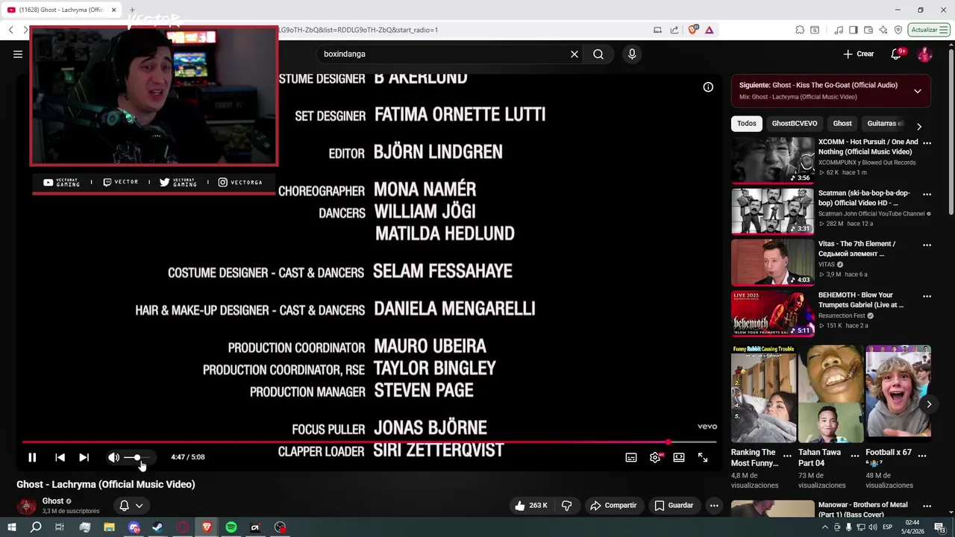Image resolution: width=955 pixels, height=537 pixels.
Task: Open XCOMM Hot Pursuit video thumbnail
Action: [x=772, y=160]
